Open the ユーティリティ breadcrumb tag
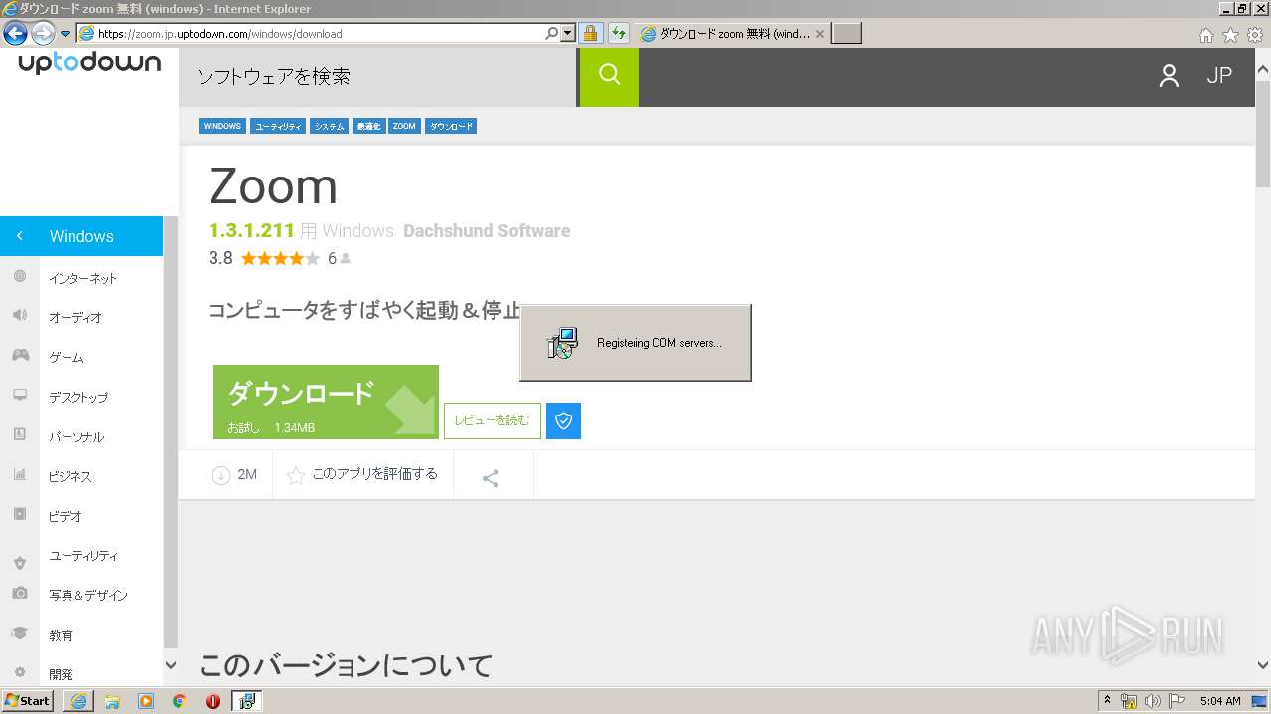The height and width of the screenshot is (714, 1271). tap(278, 126)
